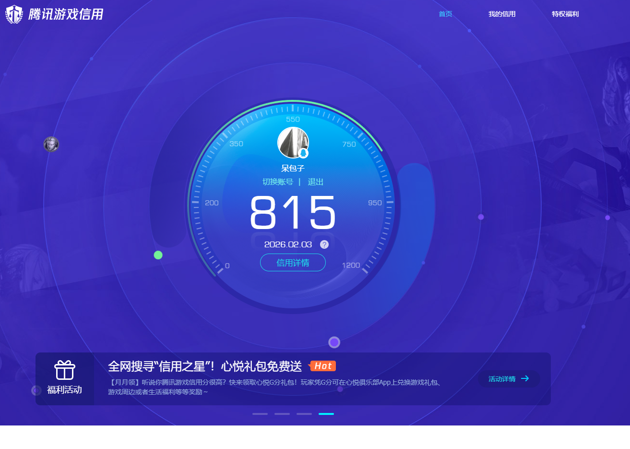Click 切换账号 to switch account

[x=277, y=182]
